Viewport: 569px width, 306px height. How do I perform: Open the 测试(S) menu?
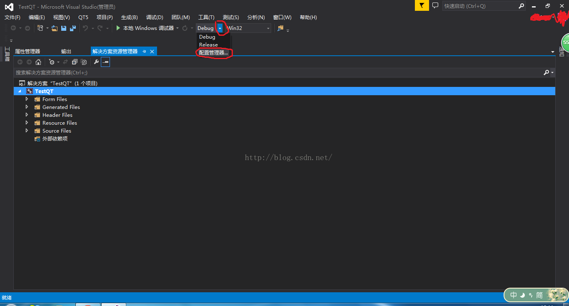click(231, 17)
